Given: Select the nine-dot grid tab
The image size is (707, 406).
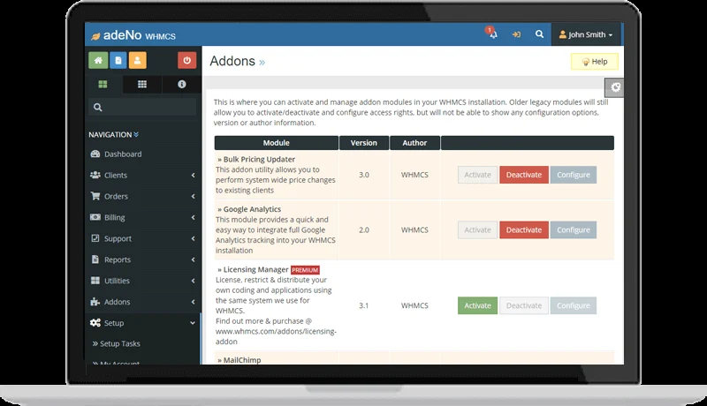Looking at the screenshot, I should (142, 84).
